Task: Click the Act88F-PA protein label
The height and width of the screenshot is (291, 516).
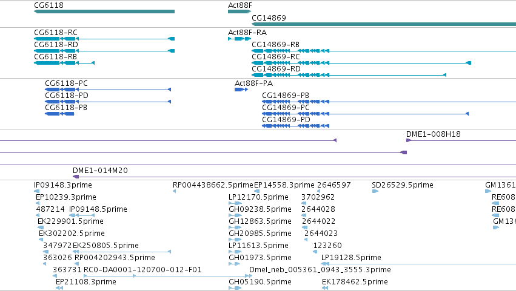Action: 253,83
